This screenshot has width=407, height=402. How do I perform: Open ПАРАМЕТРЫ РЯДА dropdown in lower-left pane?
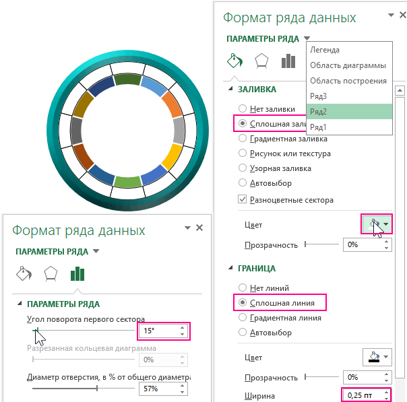(x=96, y=251)
